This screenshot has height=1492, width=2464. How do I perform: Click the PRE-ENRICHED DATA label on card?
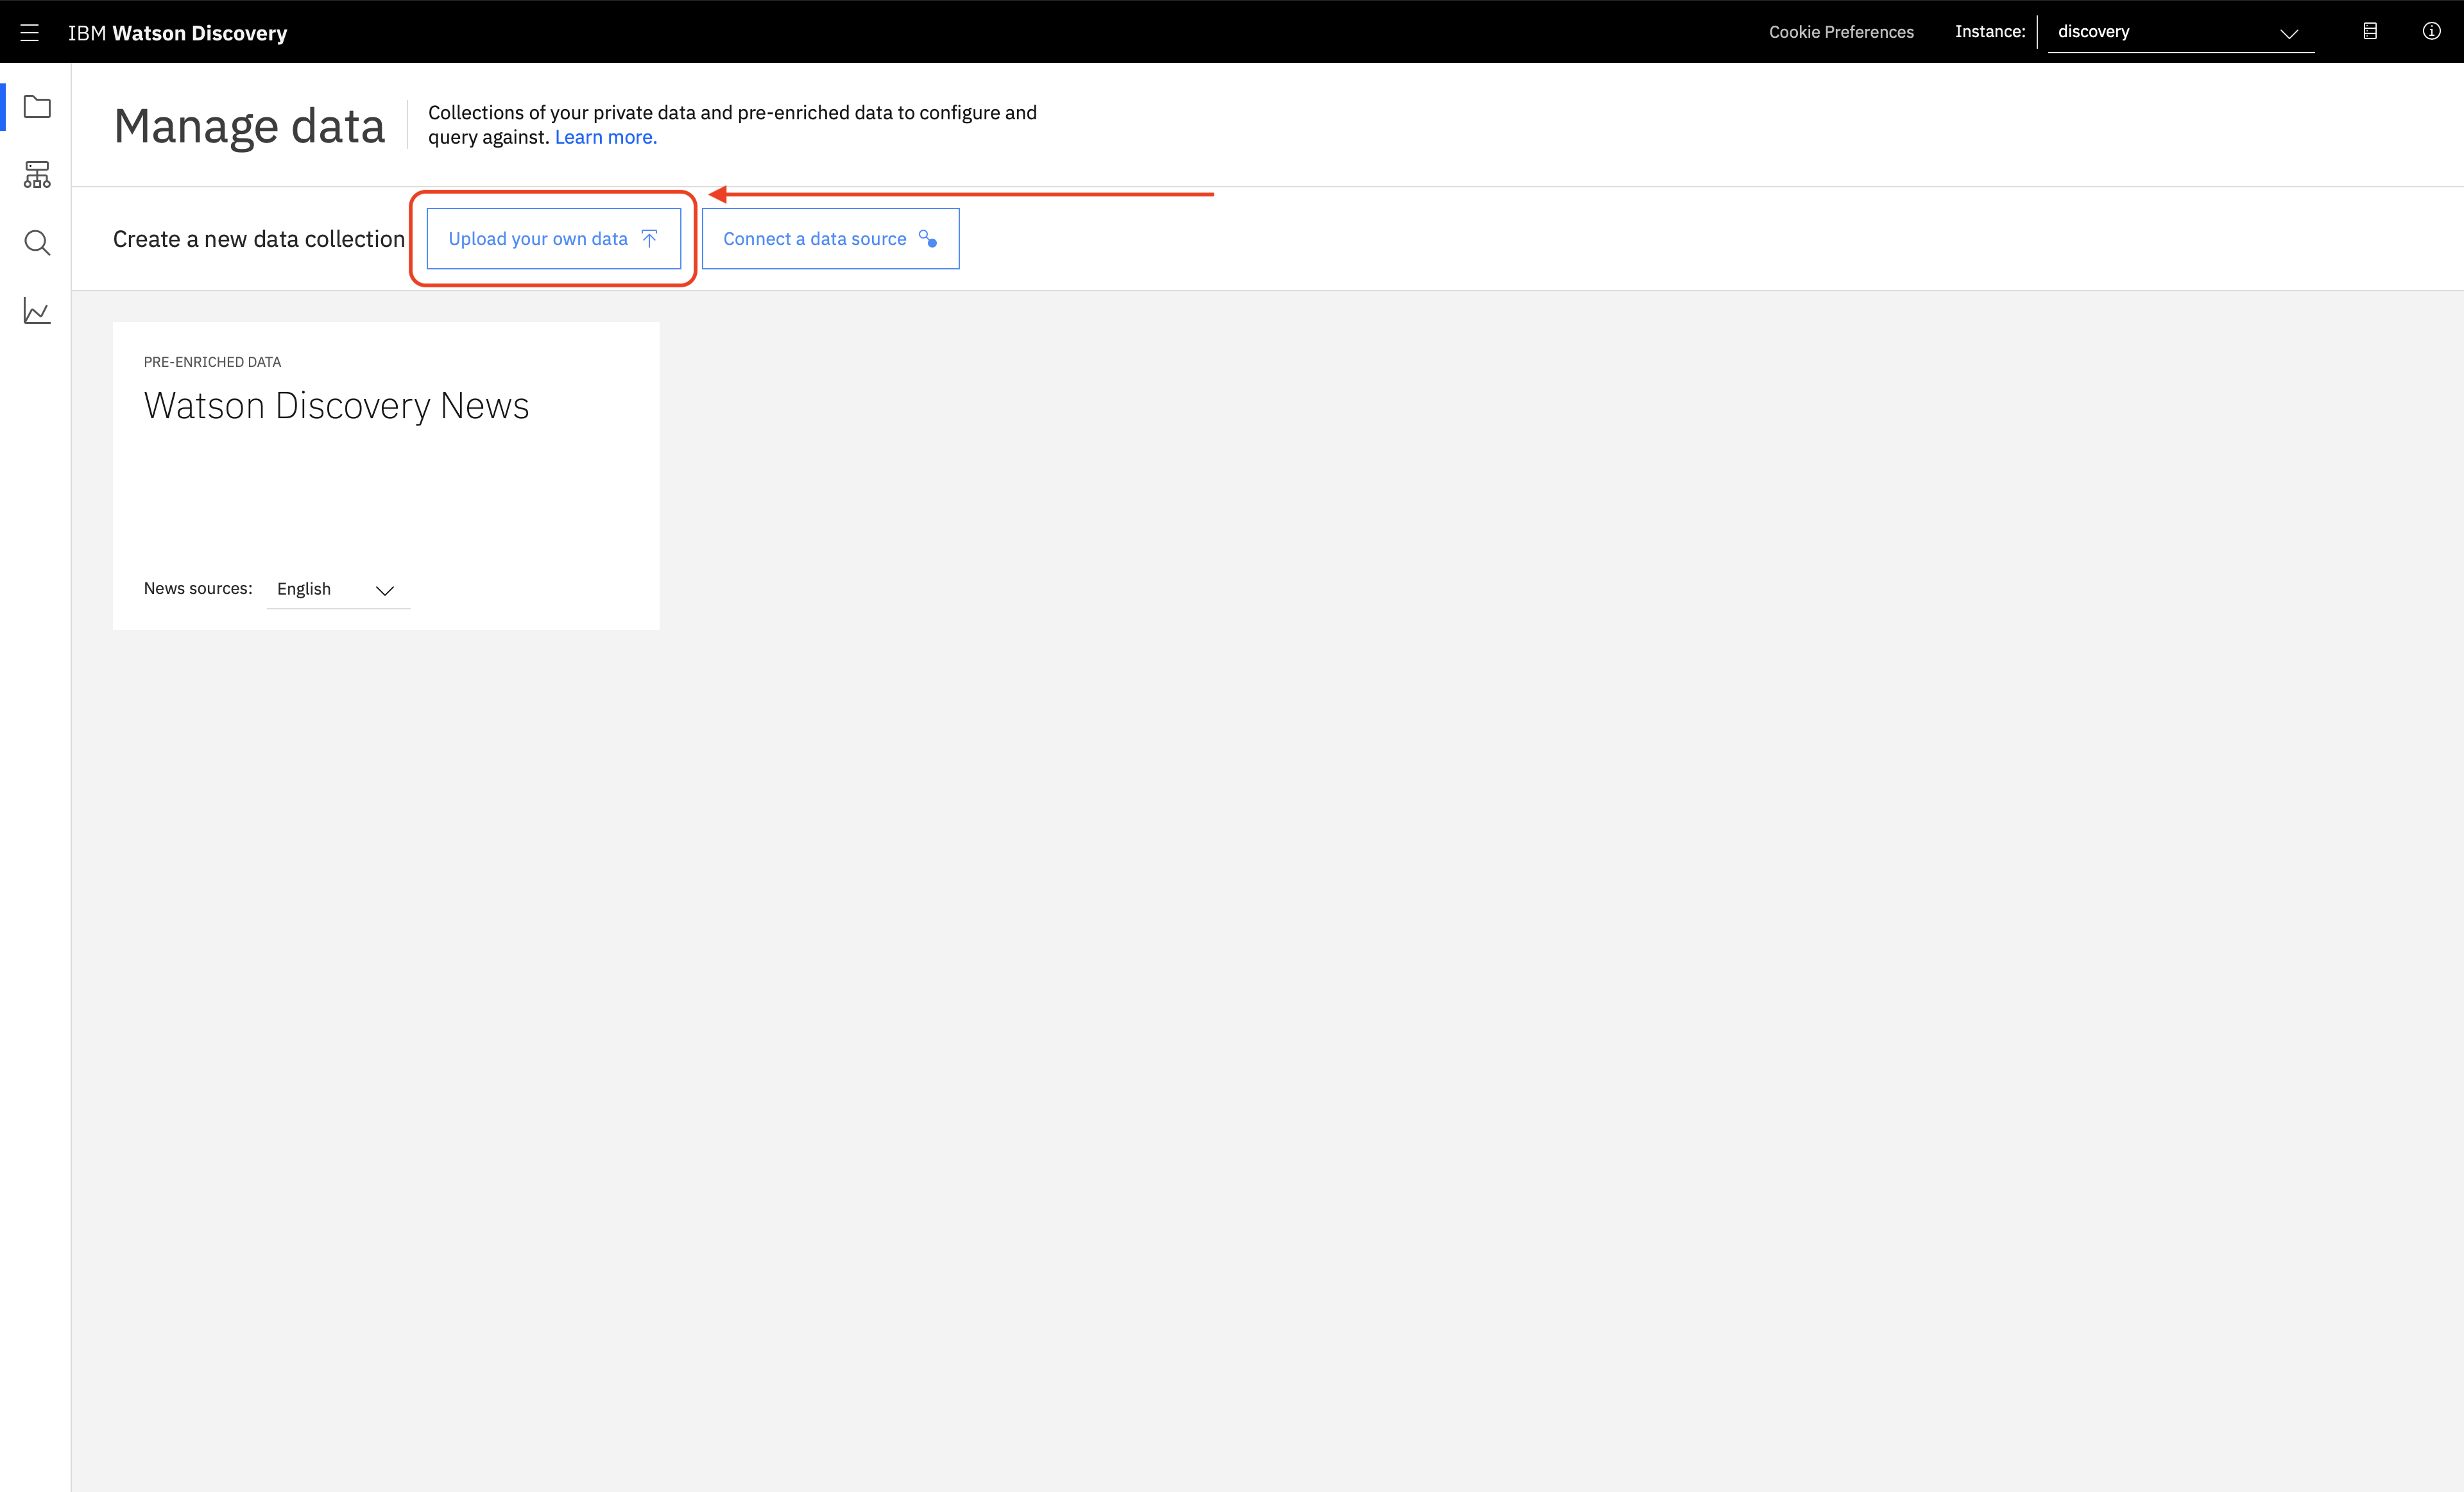(212, 362)
